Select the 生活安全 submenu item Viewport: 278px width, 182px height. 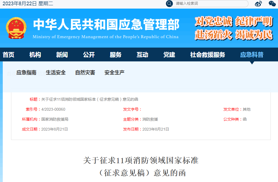[56, 72]
